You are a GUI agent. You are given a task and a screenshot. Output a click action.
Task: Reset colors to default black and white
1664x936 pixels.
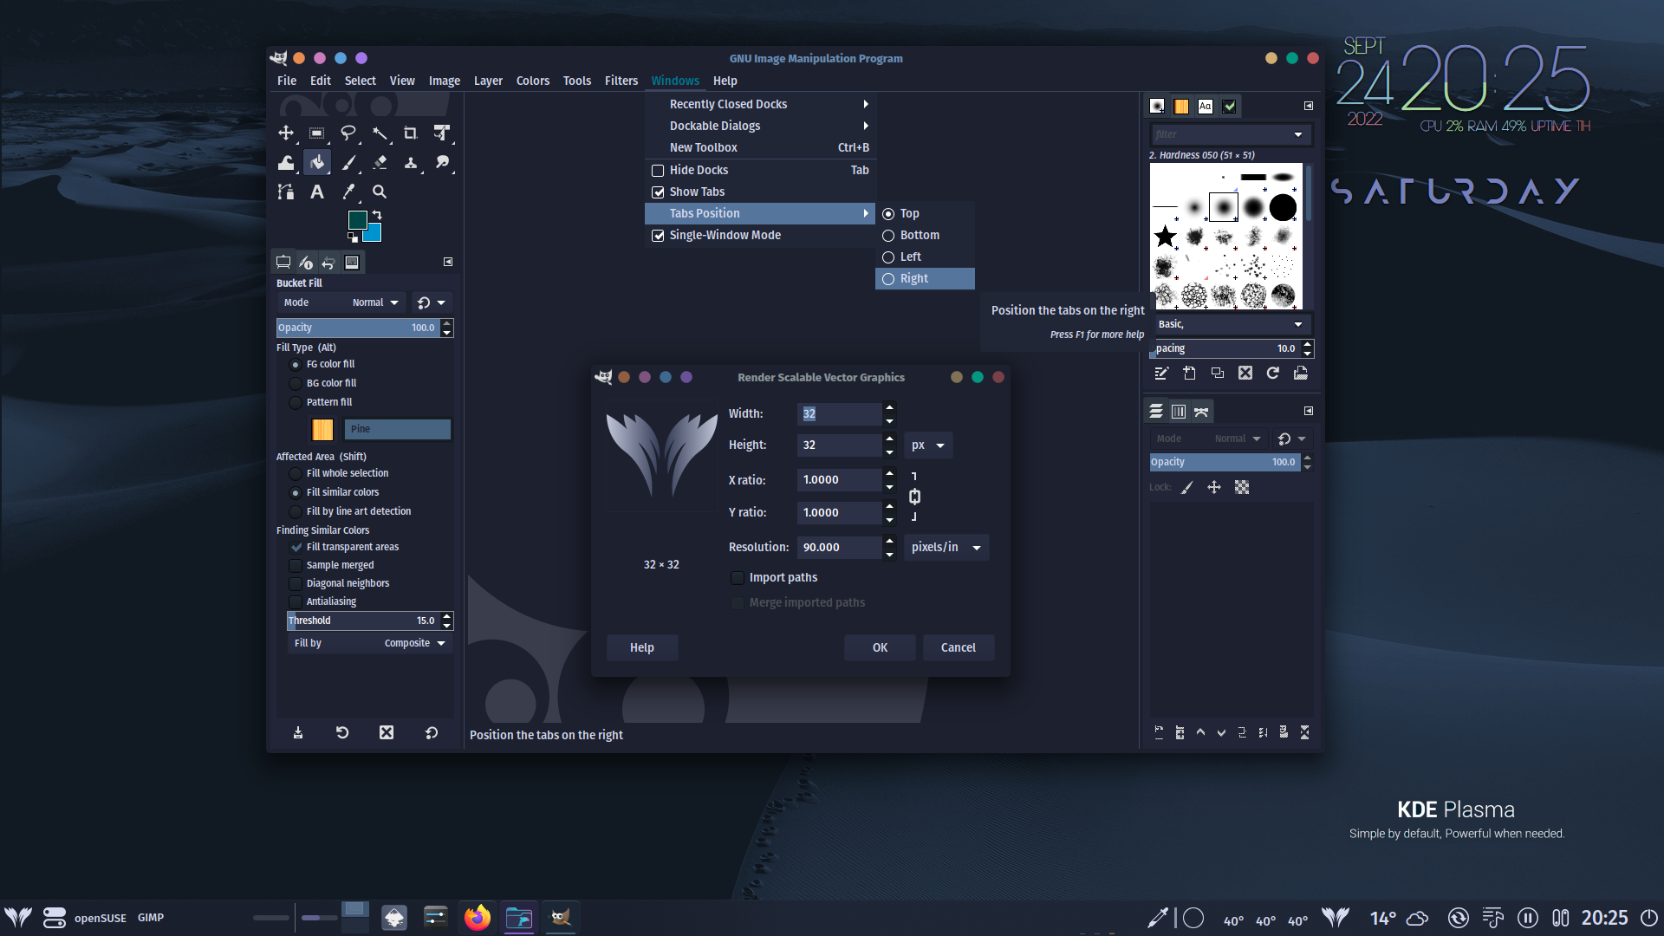(x=353, y=237)
